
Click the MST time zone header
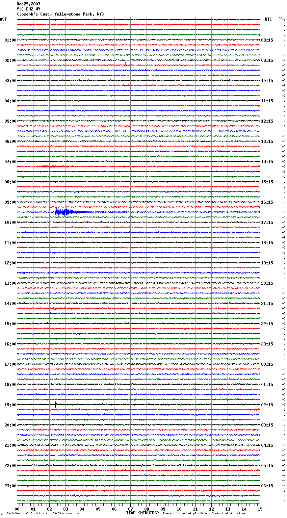point(3,19)
